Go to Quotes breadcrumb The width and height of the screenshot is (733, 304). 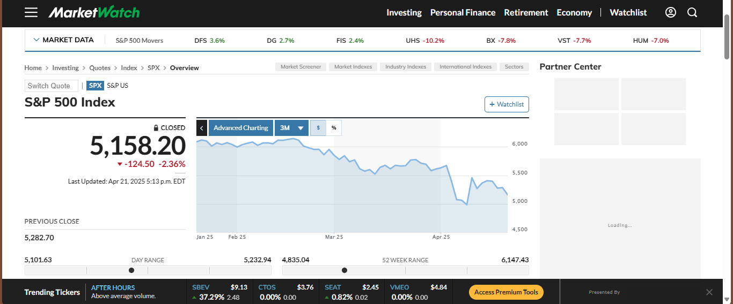coord(100,68)
